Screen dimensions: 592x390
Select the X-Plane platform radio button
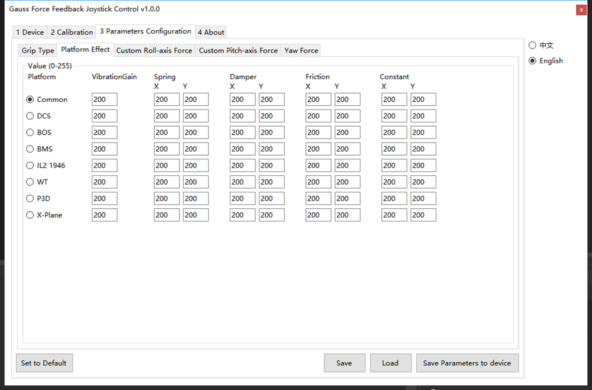pyautogui.click(x=44, y=215)
